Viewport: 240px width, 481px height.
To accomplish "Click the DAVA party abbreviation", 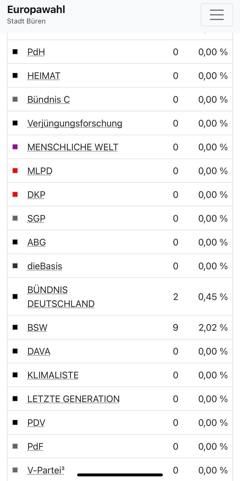I will (39, 351).
